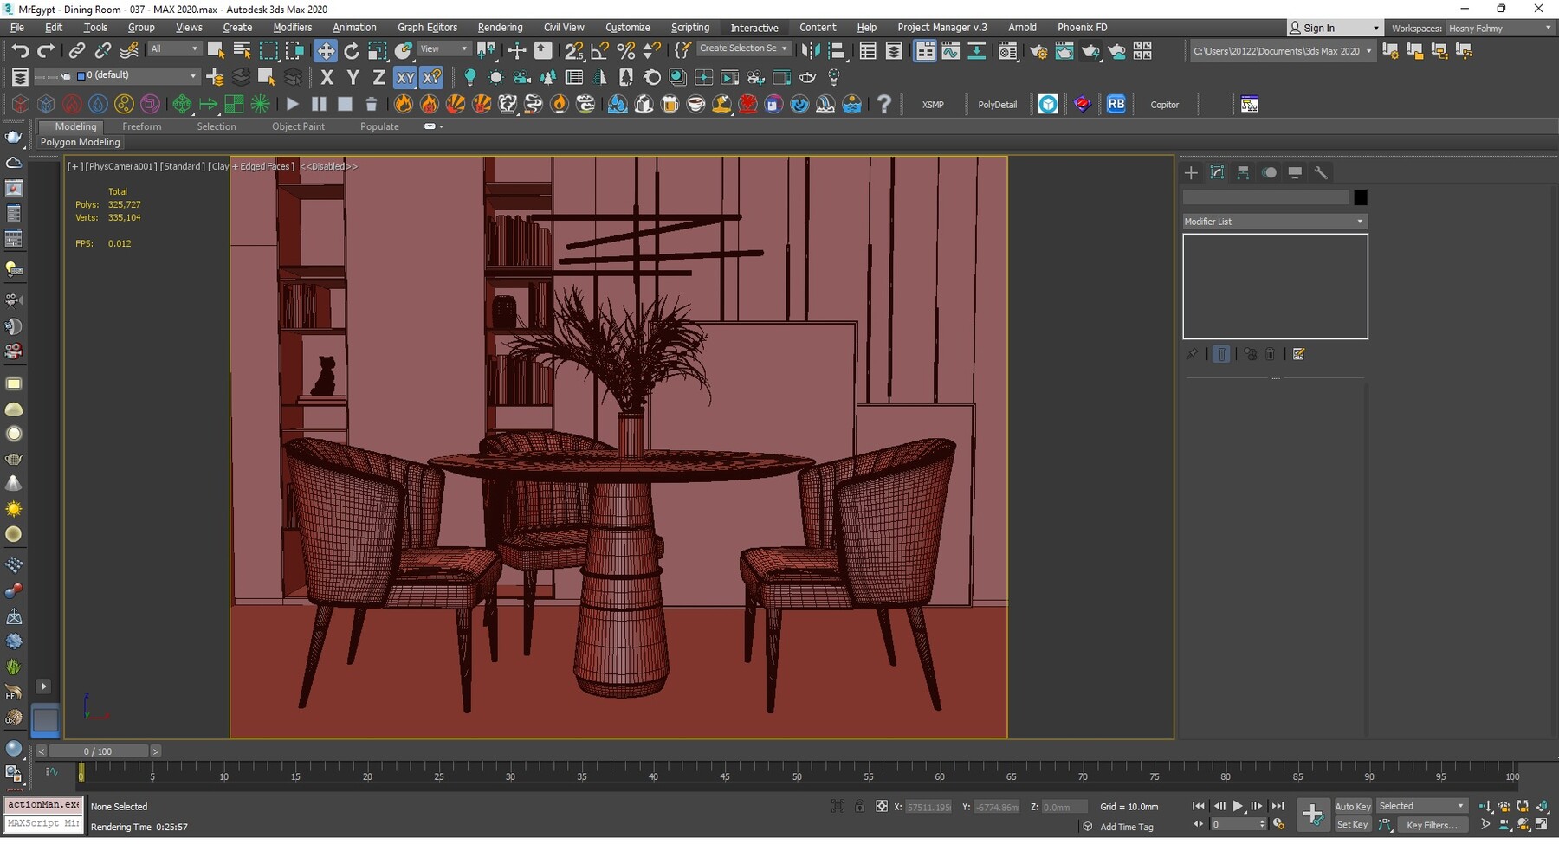Select the Select and Move tool
1559x844 pixels.
point(327,50)
